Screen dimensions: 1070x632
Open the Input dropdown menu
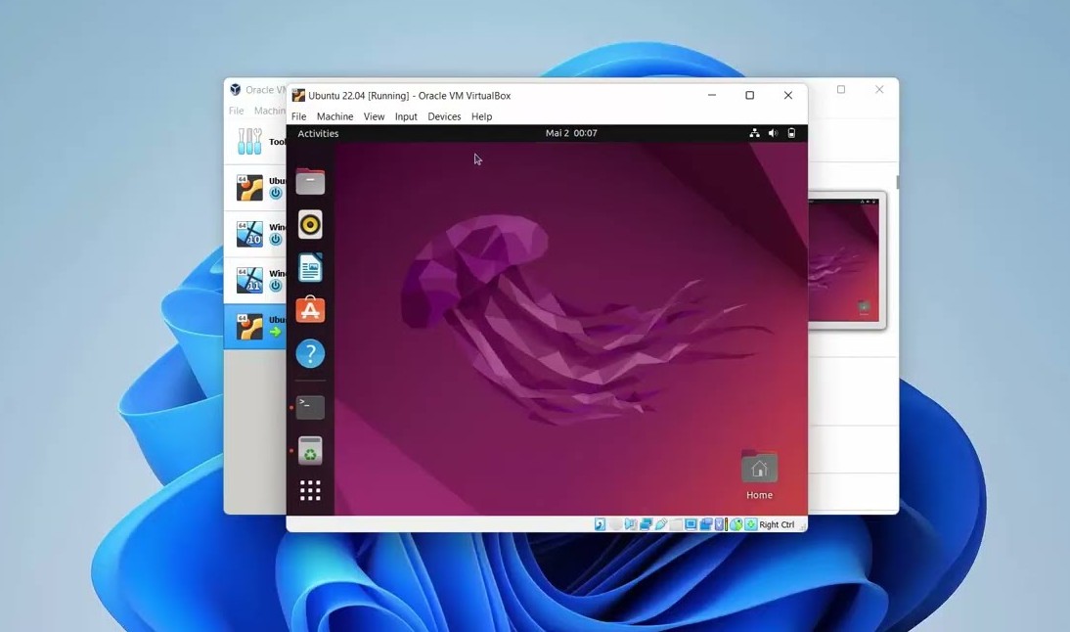pos(406,116)
